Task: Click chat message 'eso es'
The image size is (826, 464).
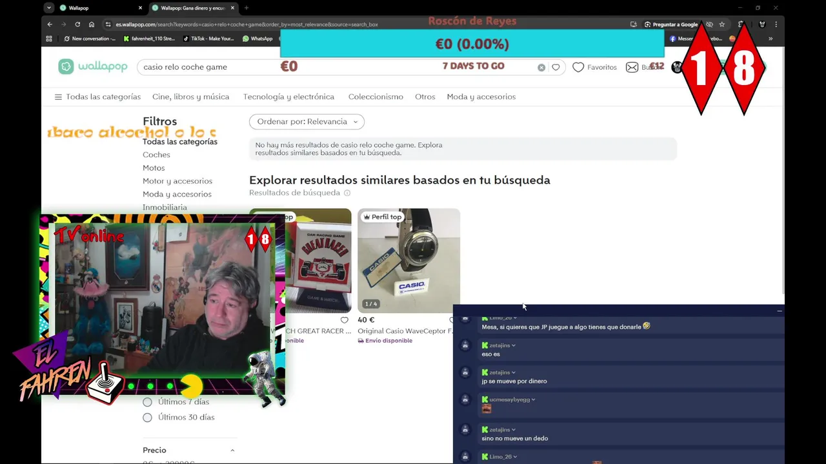Action: pos(491,354)
